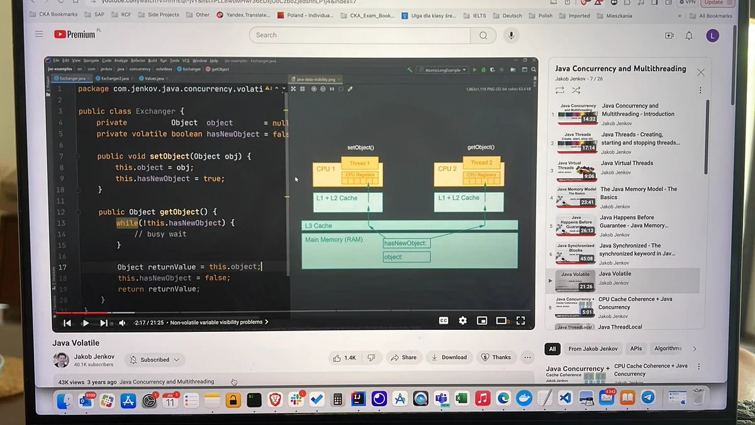755x425 pixels.
Task: Click the Play button in player
Action: (86, 323)
